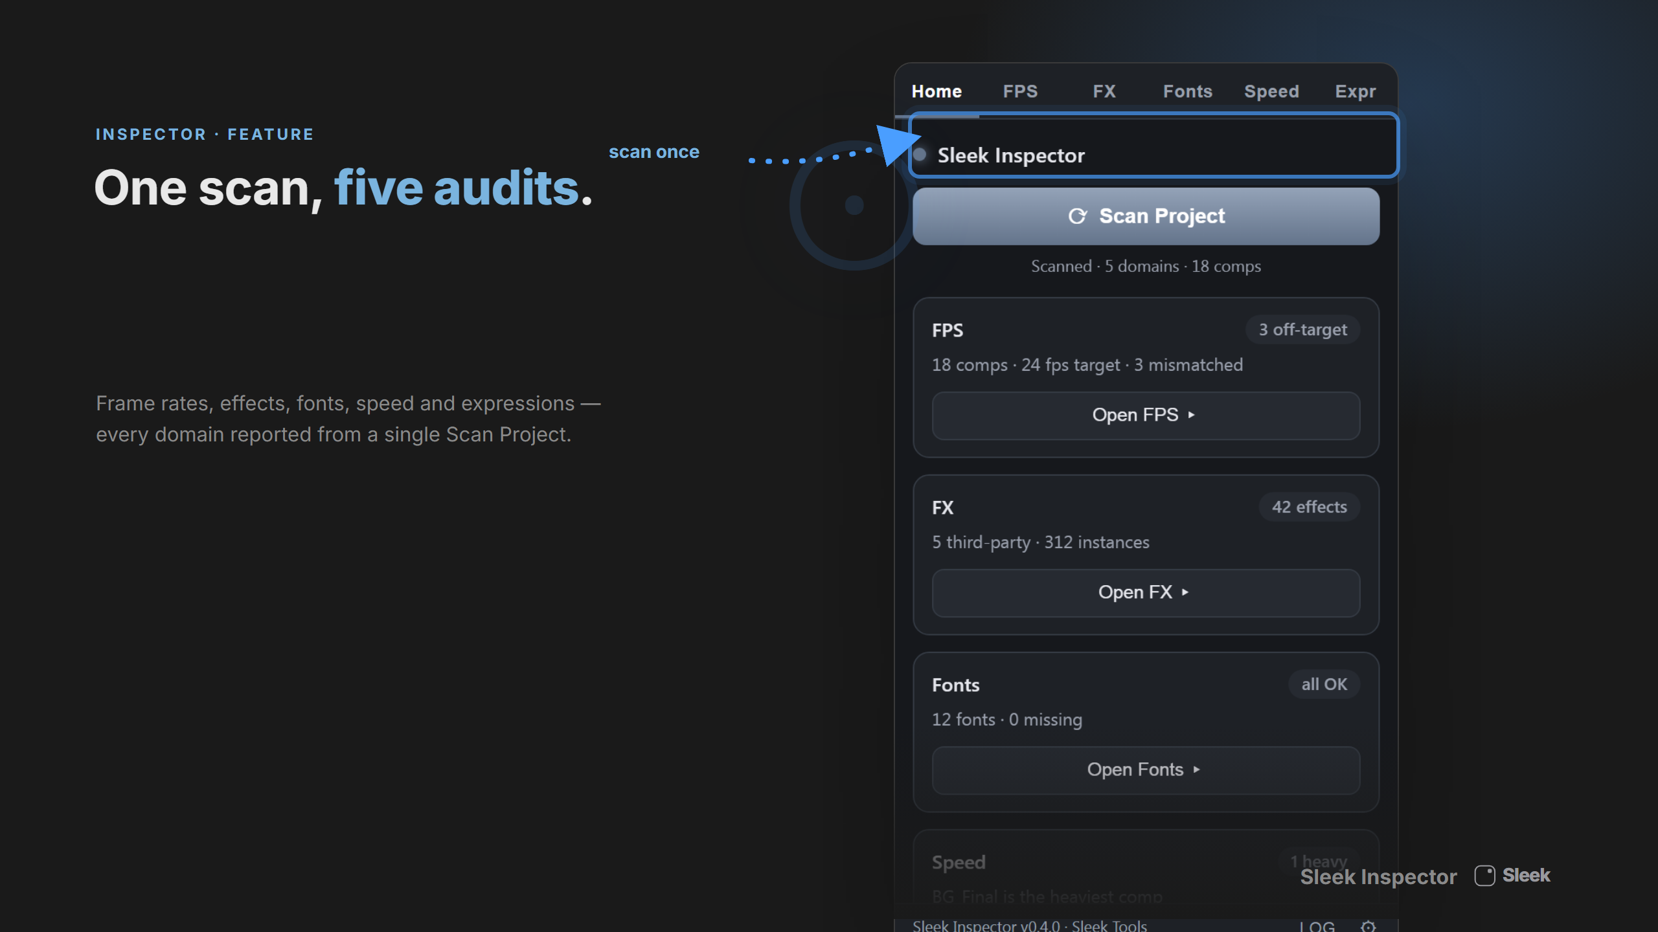This screenshot has width=1658, height=932.
Task: Click the arrow next to Open Fonts
Action: (1197, 770)
